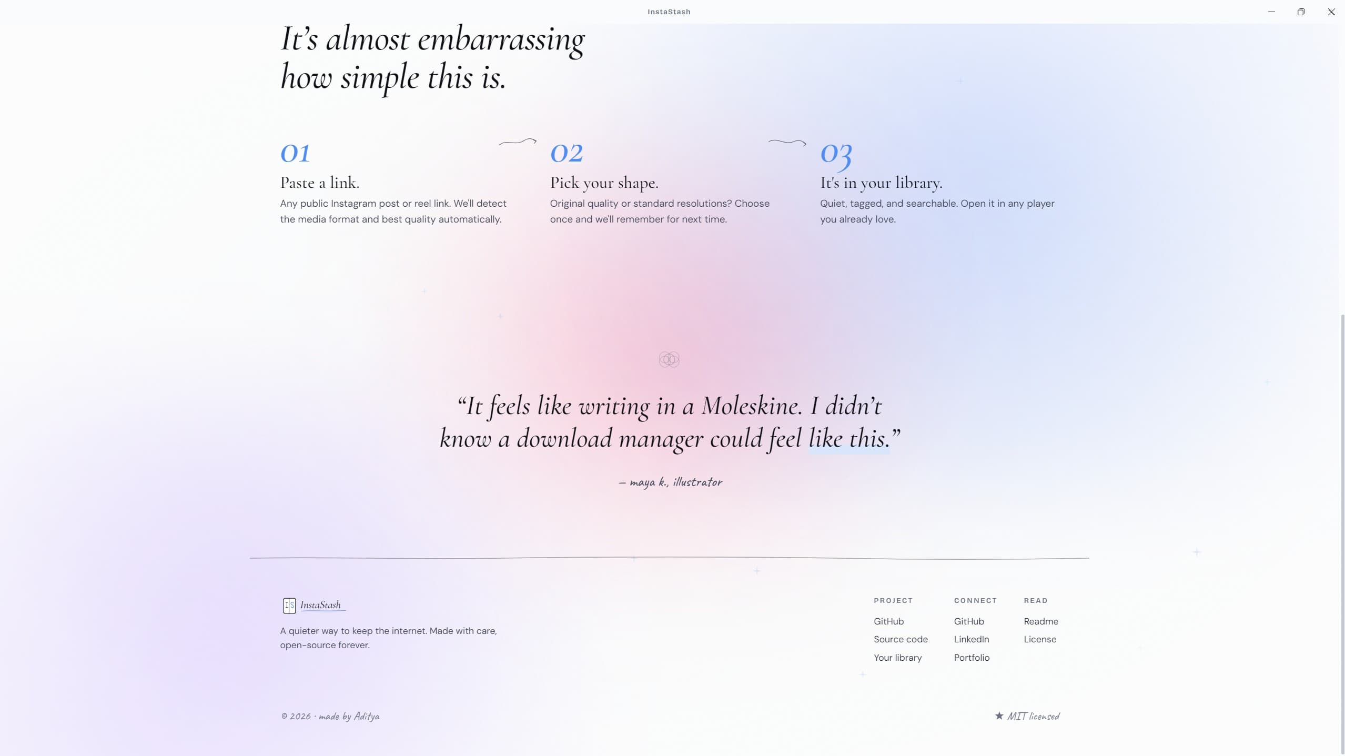Click the 'Quiet, tagged, and searchable' description
The width and height of the screenshot is (1345, 756).
pos(937,211)
